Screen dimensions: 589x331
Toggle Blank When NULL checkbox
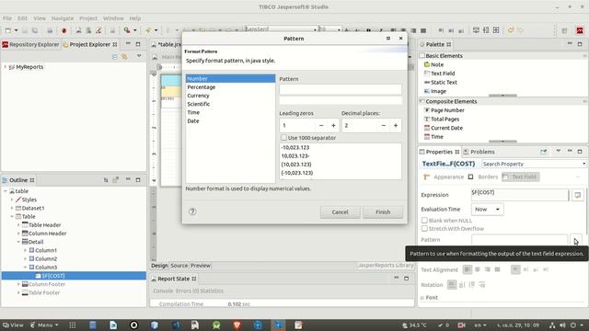pos(424,221)
